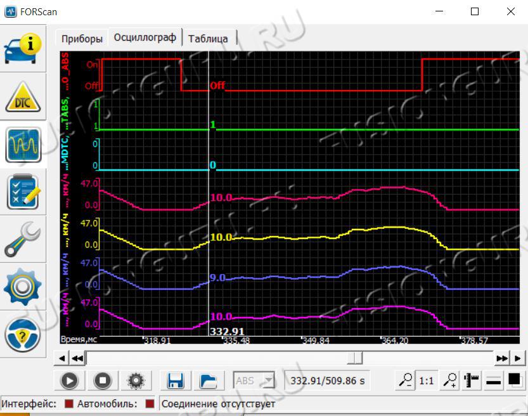Zoom out the graph with magnifier minus
528x416 pixels.
pos(405,380)
